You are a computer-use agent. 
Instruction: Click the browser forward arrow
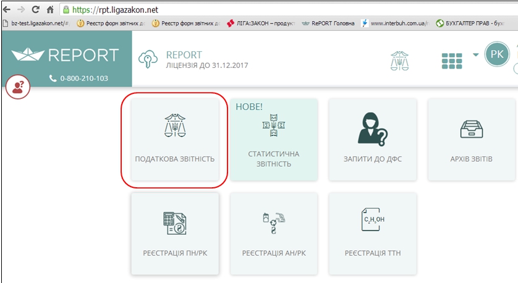tap(21, 9)
